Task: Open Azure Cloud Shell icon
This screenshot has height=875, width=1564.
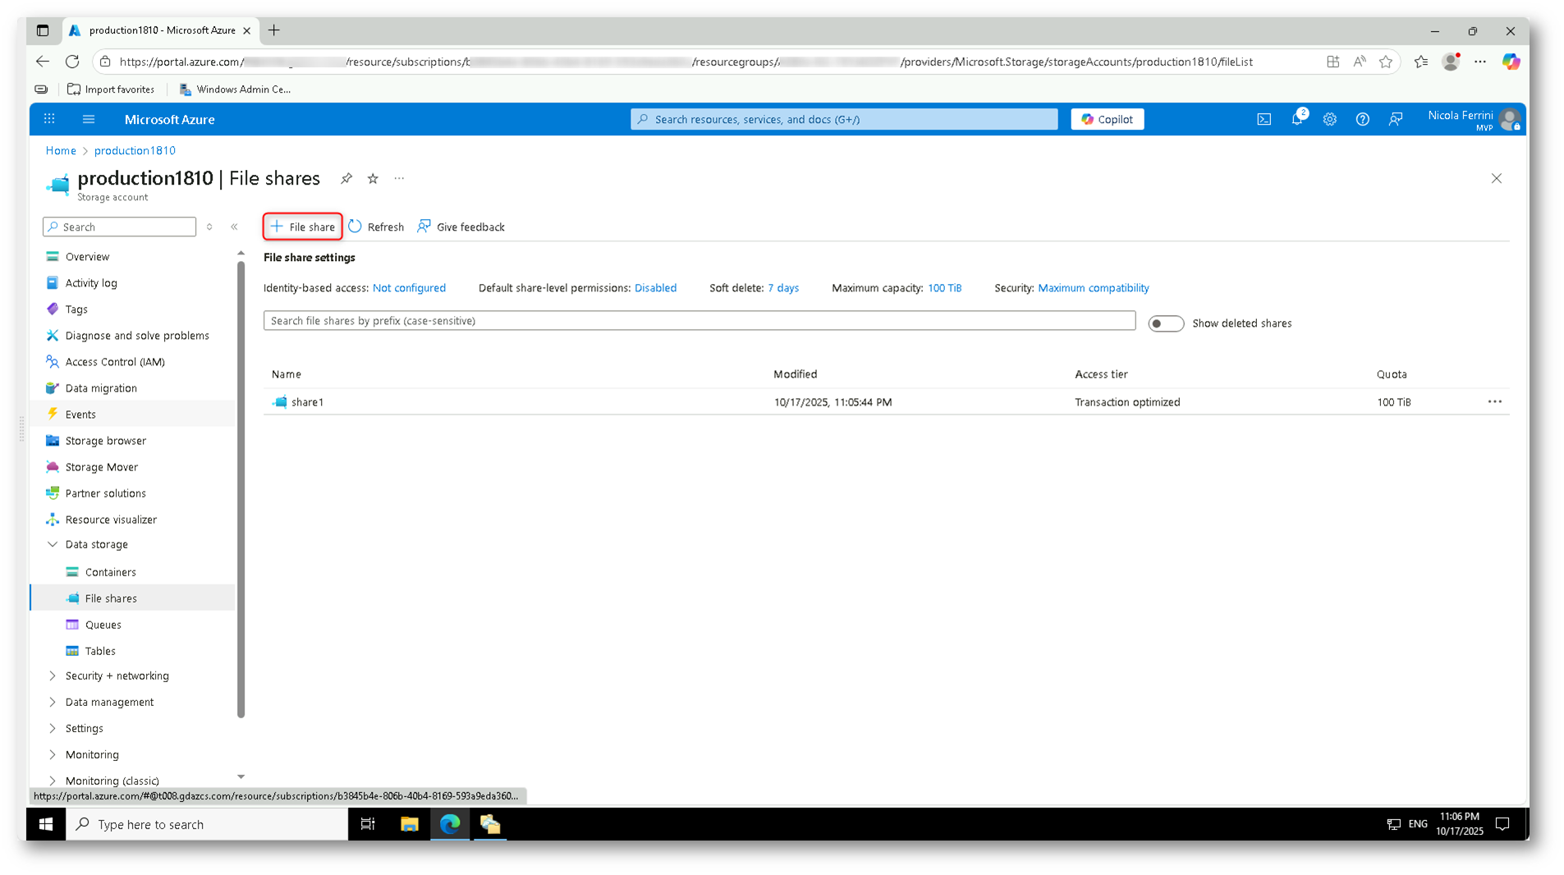Action: 1264,119
